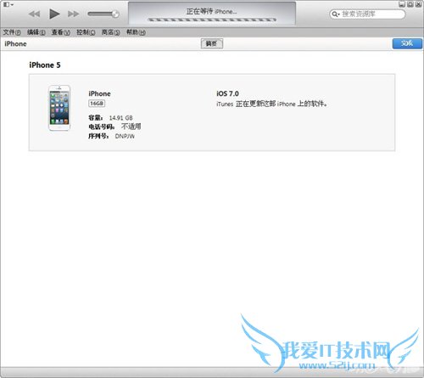Open the 控制 menu

(86, 32)
